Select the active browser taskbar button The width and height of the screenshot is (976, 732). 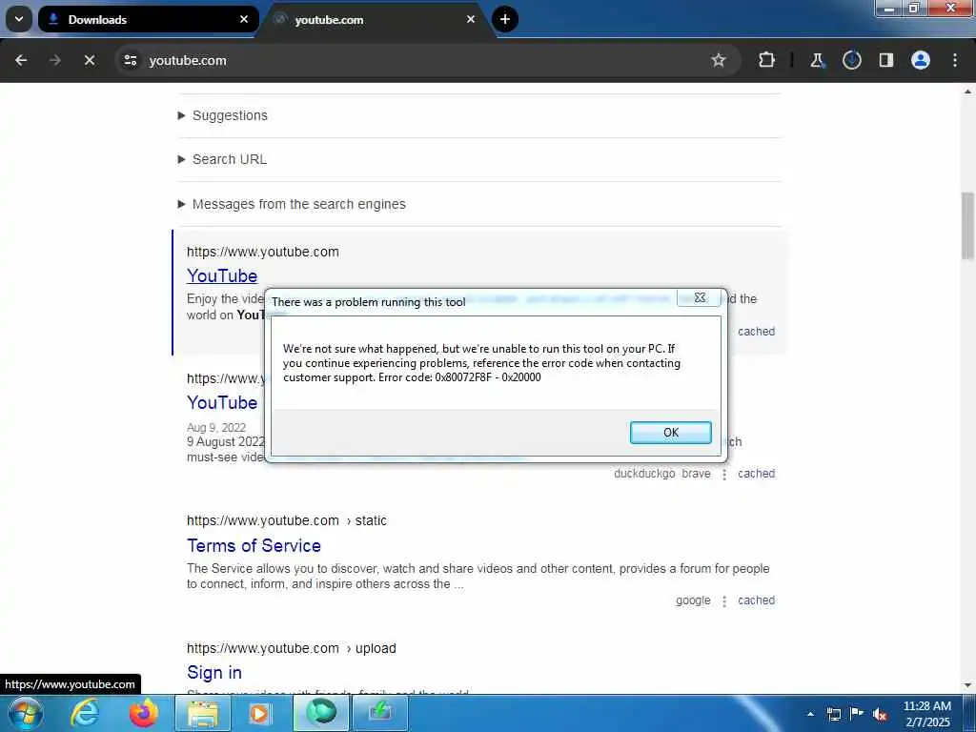(321, 713)
